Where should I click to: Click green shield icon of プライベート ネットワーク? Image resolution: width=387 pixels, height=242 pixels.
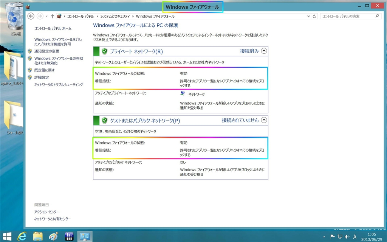click(104, 51)
